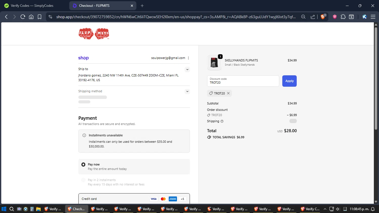This screenshot has height=213, width=379.
Task: Open Brave Shields lion icon
Action: (x=323, y=17)
